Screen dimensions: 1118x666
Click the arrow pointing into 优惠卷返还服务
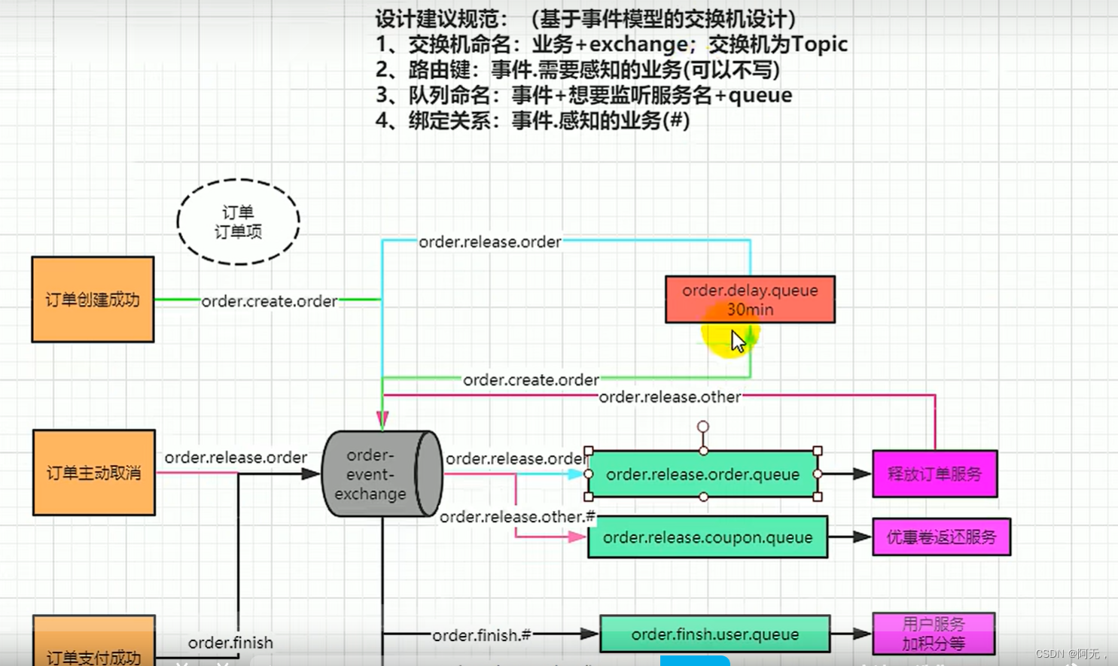[x=851, y=537]
